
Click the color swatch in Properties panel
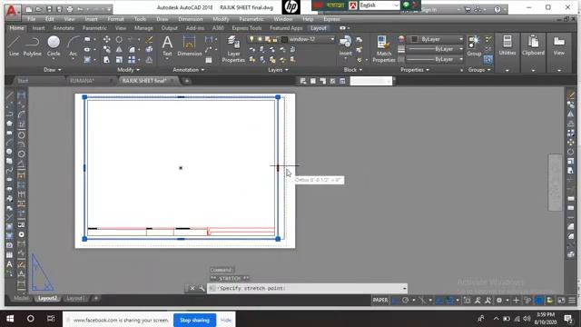click(415, 39)
